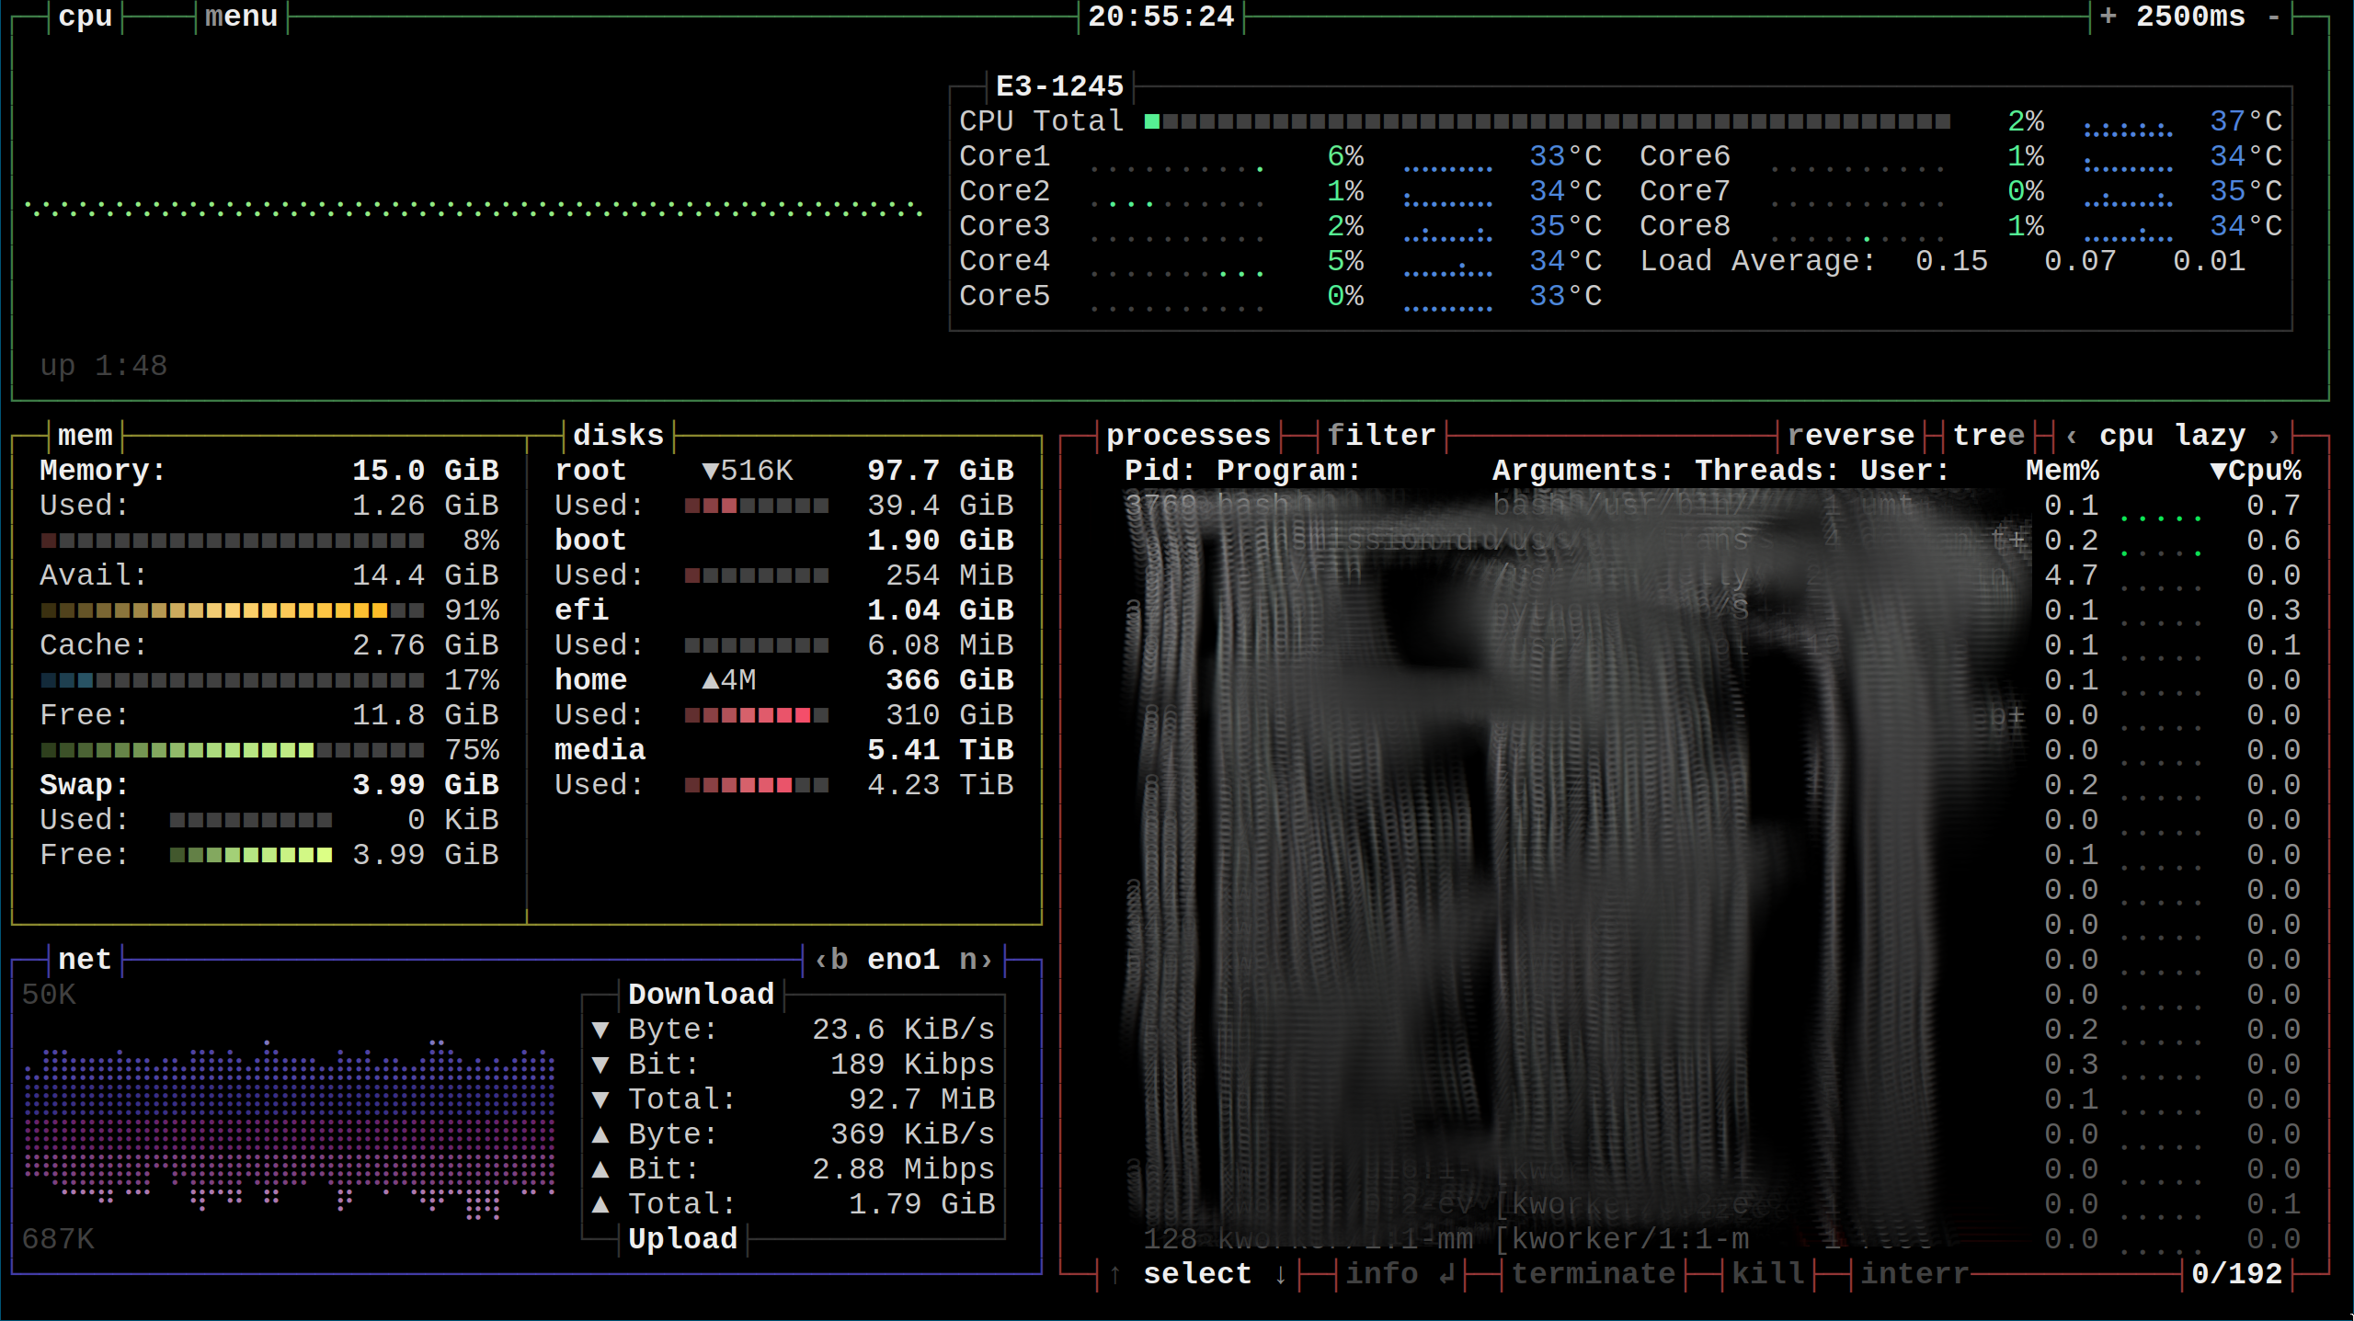Click the disks box title

coord(619,436)
